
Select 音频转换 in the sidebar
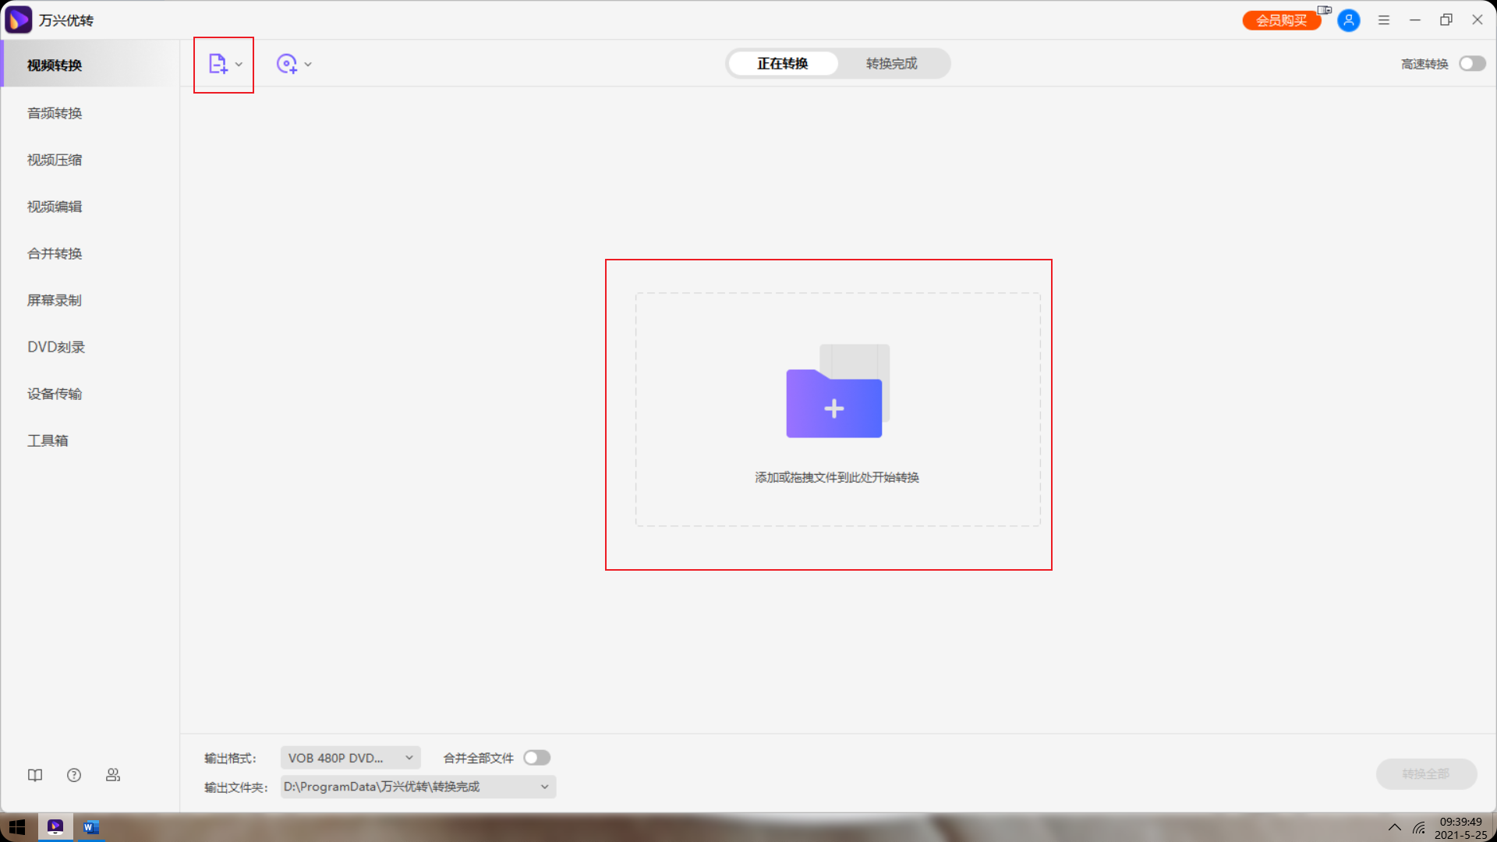point(55,113)
